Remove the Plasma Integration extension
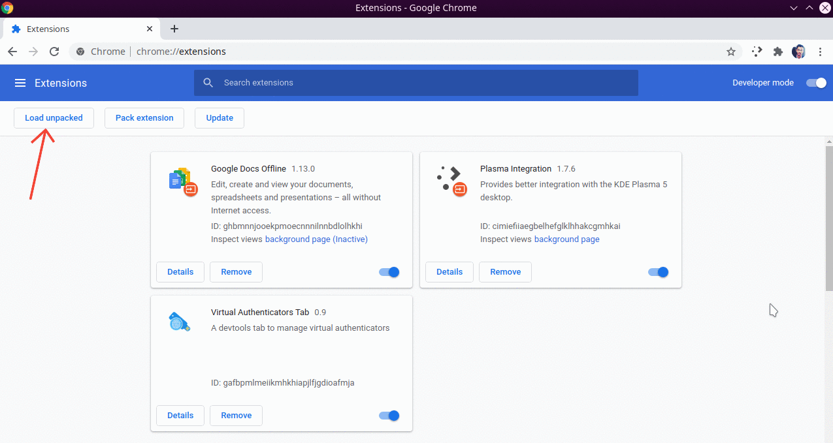This screenshot has width=833, height=443. tap(505, 272)
